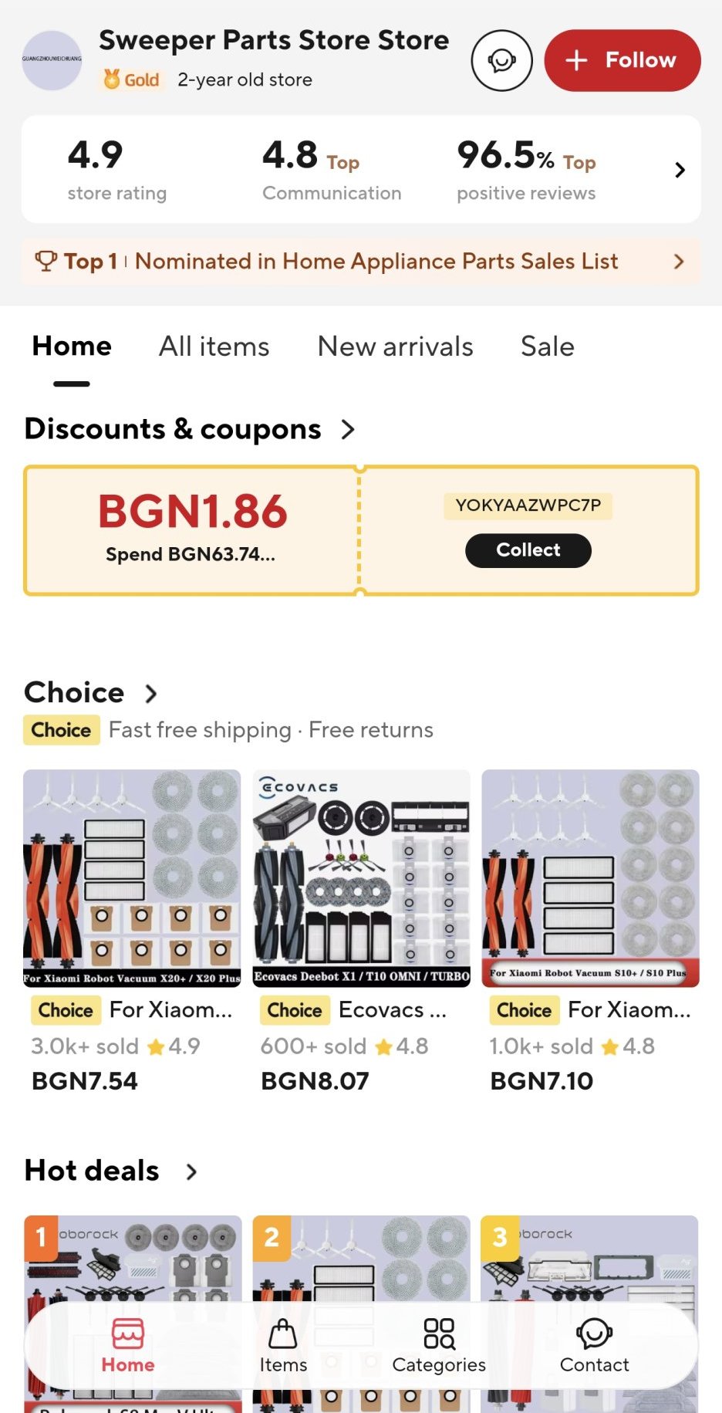Expand store rating details chevron

click(x=680, y=170)
